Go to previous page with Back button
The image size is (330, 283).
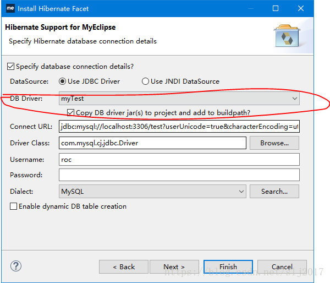tap(124, 267)
